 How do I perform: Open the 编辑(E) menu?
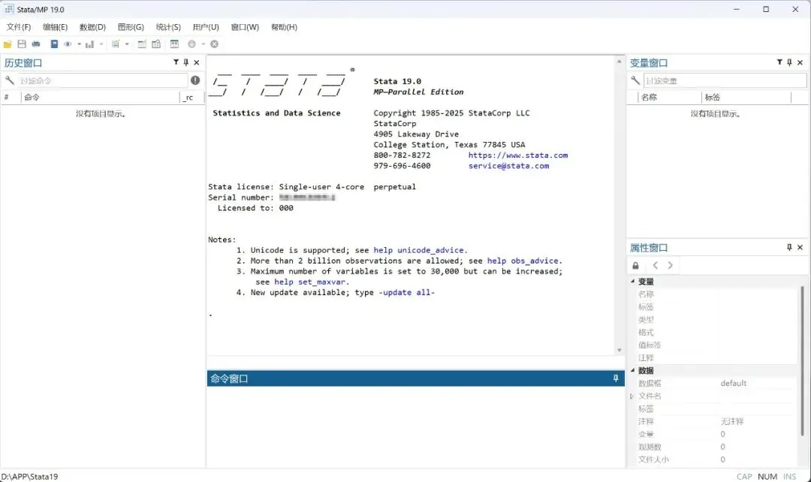[x=56, y=27]
